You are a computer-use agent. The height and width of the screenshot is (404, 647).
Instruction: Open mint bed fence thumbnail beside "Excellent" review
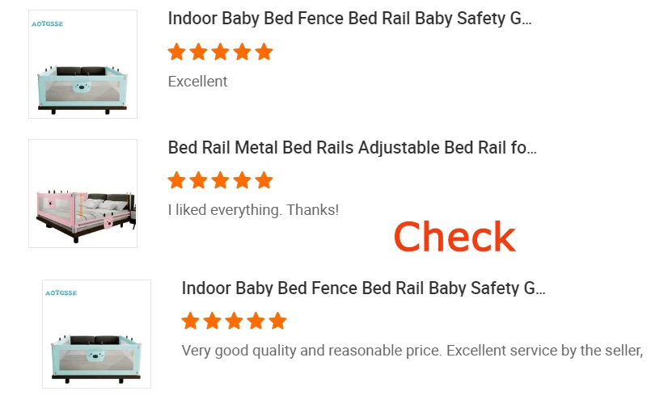point(82,65)
